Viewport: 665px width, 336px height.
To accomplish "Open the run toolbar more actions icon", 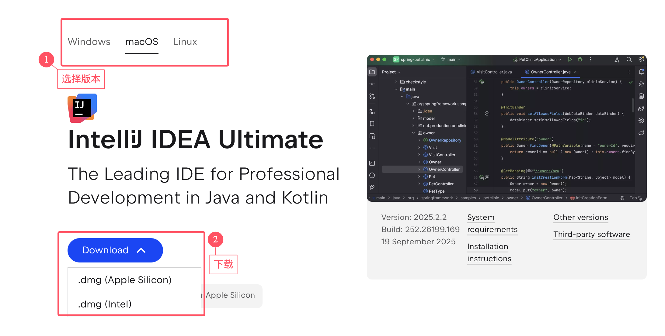I will tap(590, 60).
